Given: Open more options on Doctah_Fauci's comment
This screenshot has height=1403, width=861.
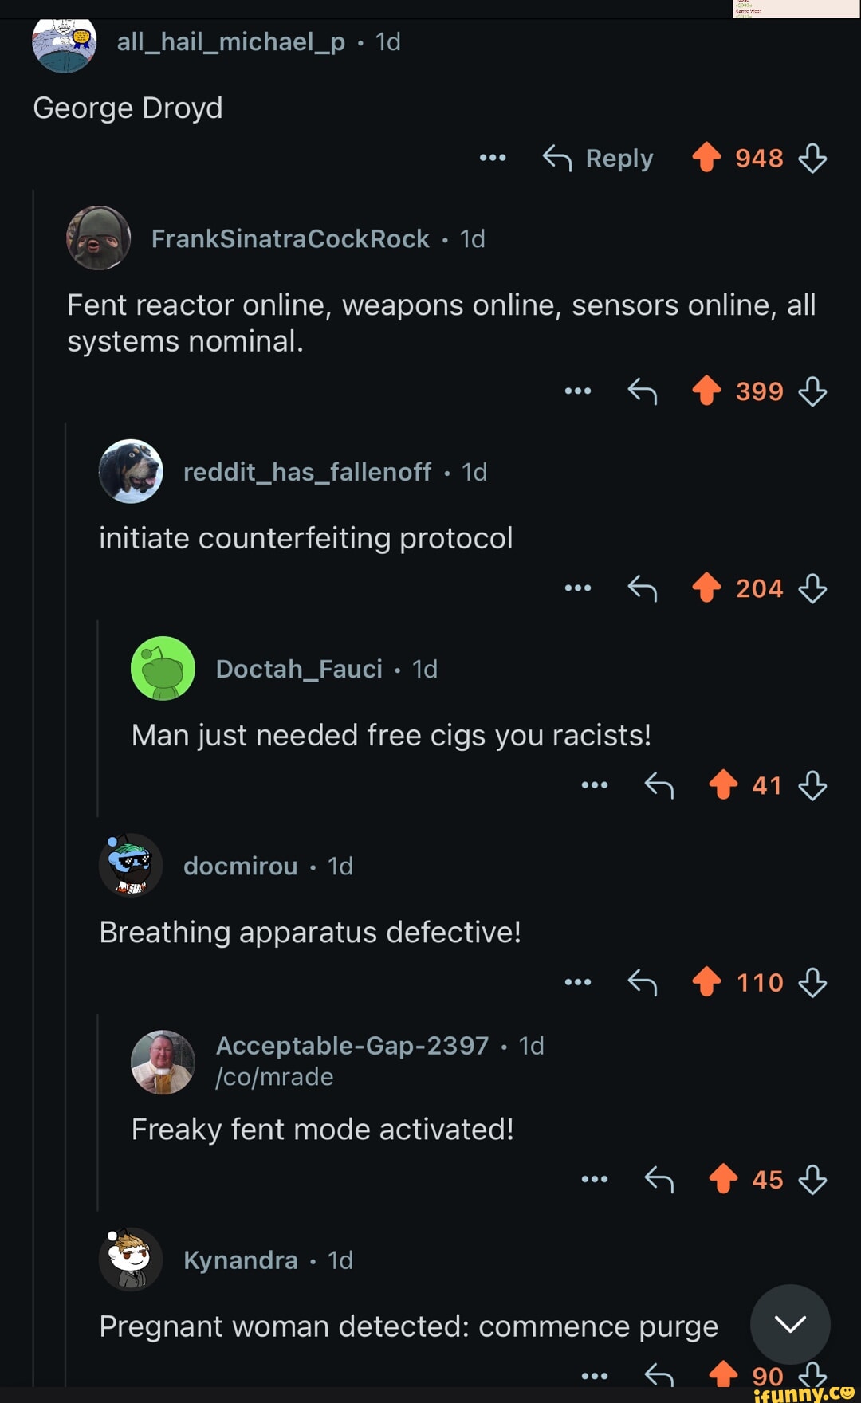Looking at the screenshot, I should click(595, 785).
